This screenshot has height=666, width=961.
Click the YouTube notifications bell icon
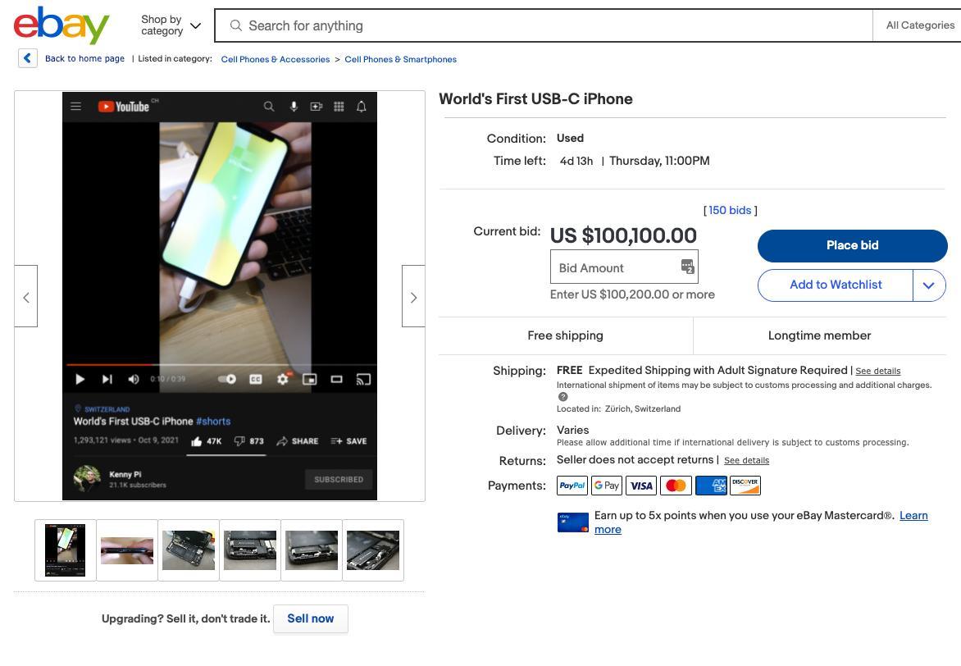pos(362,107)
